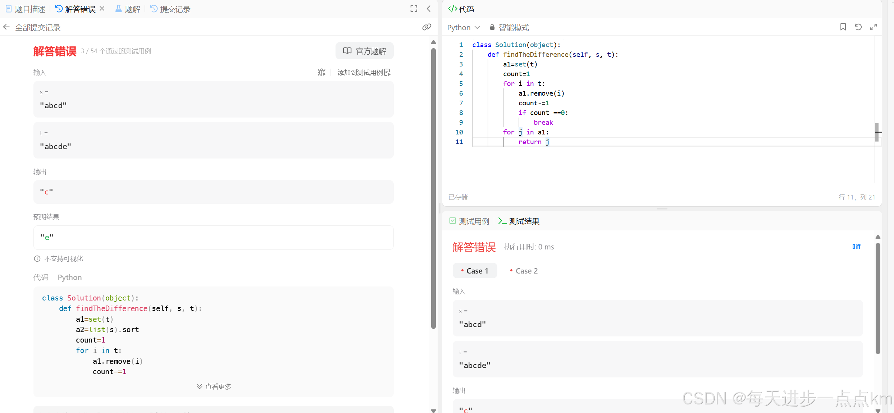Select Case 2 test case
894x413 pixels.
pos(524,271)
